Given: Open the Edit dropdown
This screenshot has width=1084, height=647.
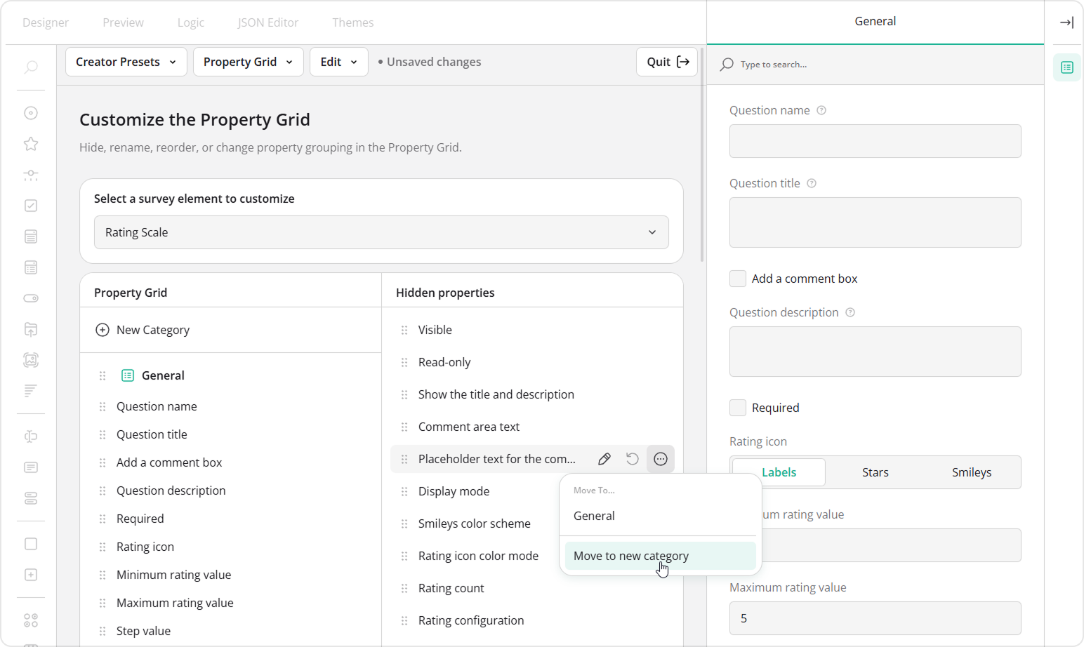Looking at the screenshot, I should 339,62.
